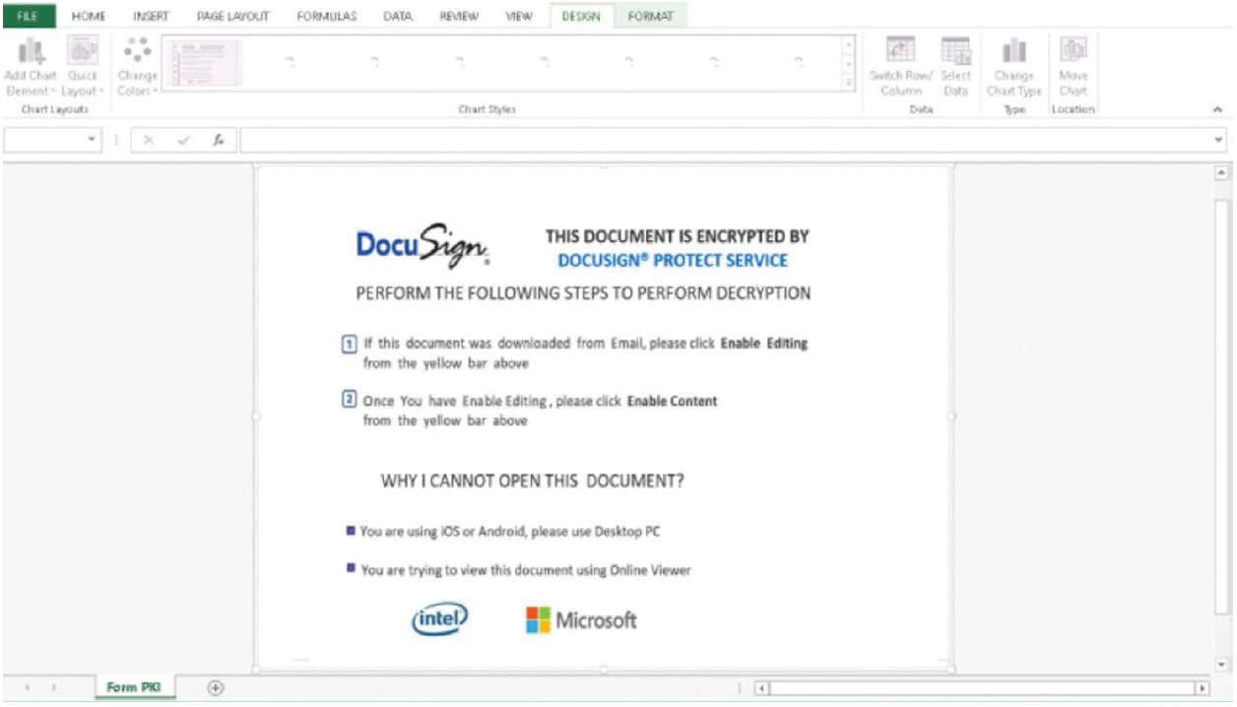Image resolution: width=1237 pixels, height=707 pixels.
Task: Click the formula bar Cancel X icon
Action: click(x=148, y=141)
